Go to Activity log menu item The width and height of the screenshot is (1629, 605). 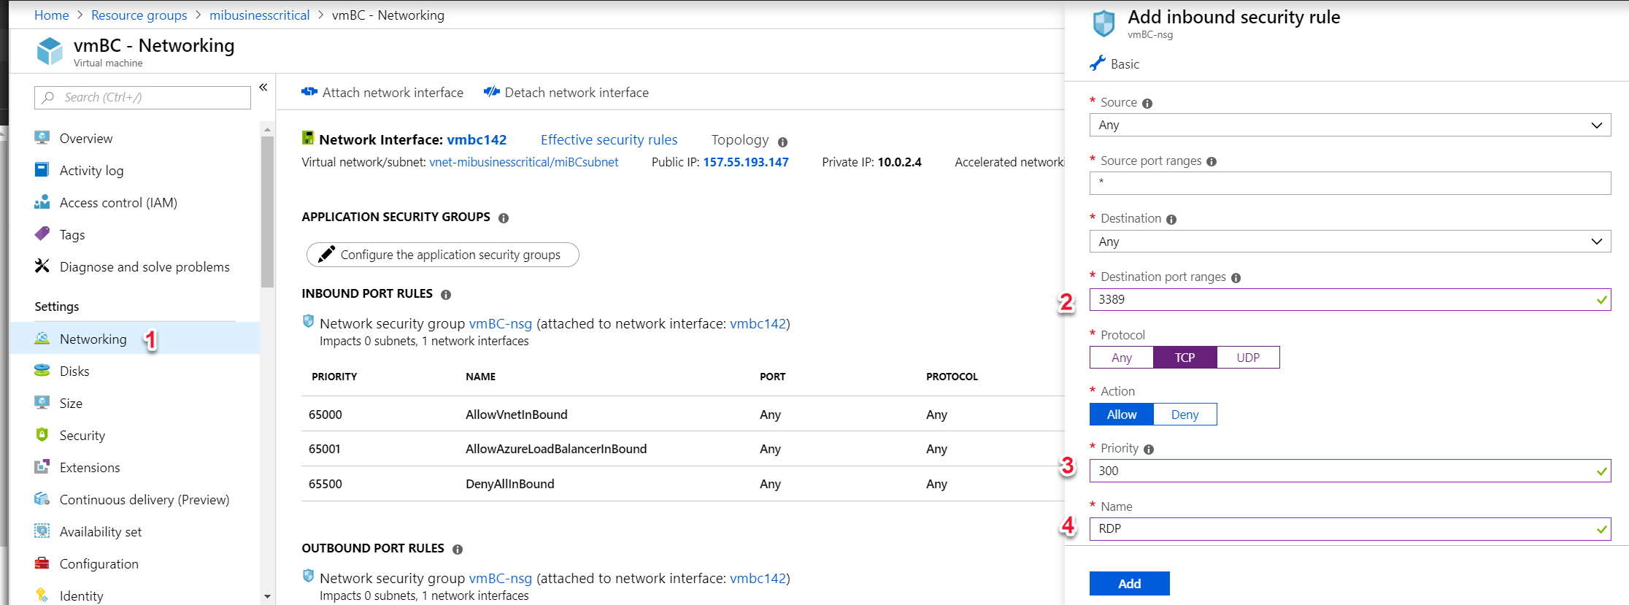tap(91, 171)
